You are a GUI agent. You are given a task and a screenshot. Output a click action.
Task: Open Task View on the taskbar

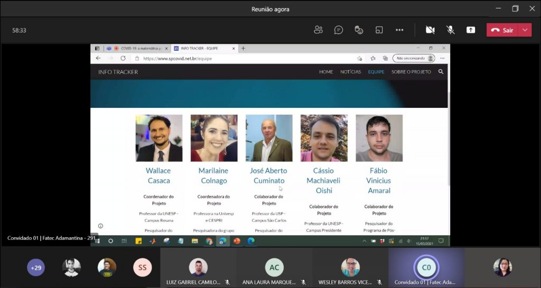pyautogui.click(x=124, y=241)
